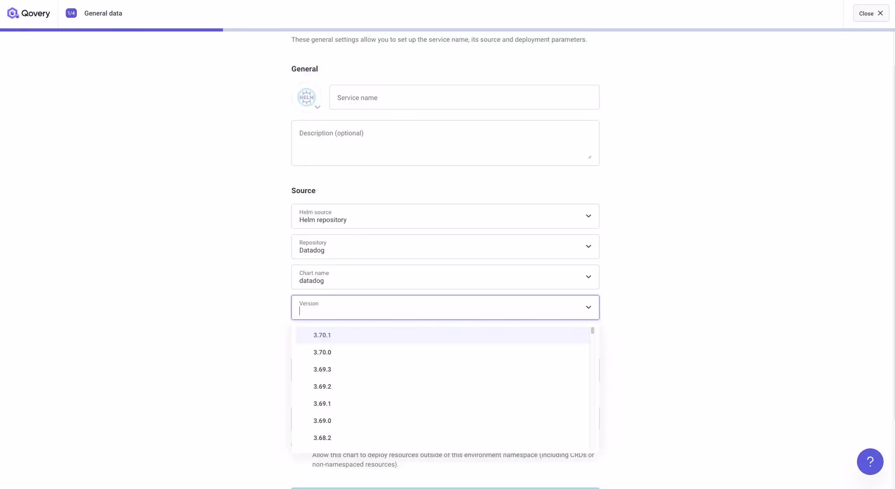Click the Service name input field
Viewport: 895px width, 489px height.
(464, 97)
